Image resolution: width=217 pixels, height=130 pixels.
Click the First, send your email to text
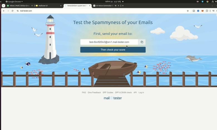[x=113, y=34]
